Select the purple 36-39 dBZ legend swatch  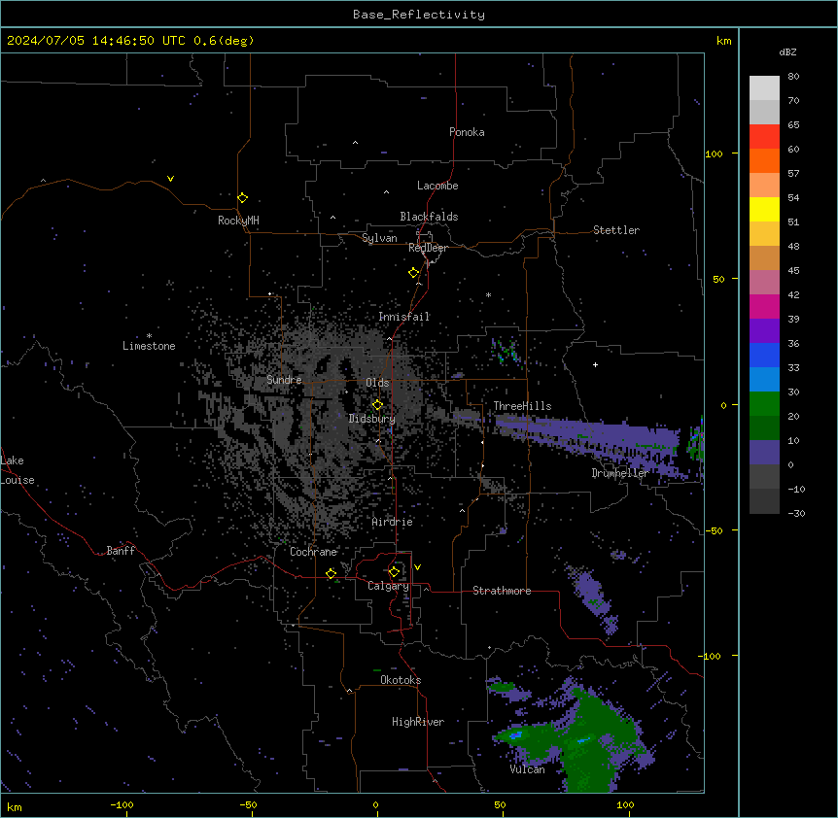764,331
